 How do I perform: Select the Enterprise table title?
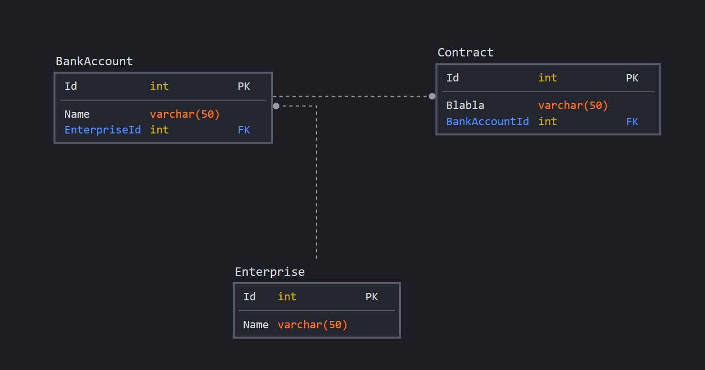270,272
